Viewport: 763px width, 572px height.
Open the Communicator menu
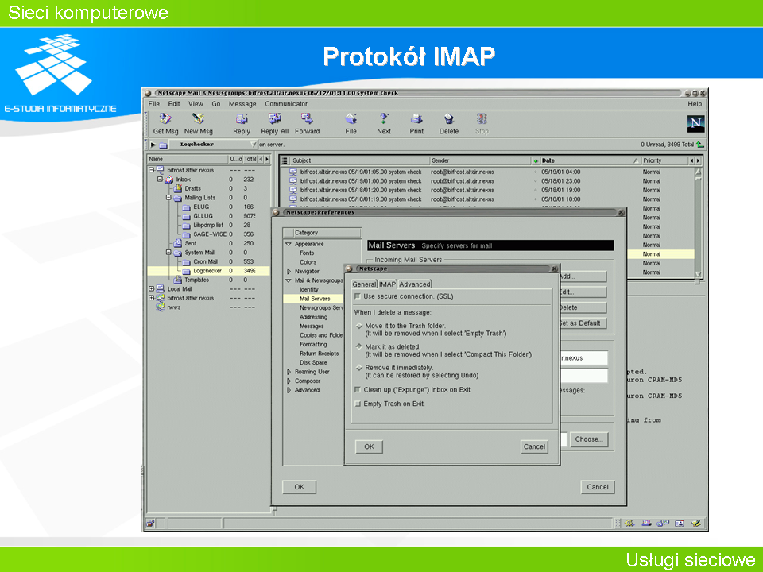286,104
